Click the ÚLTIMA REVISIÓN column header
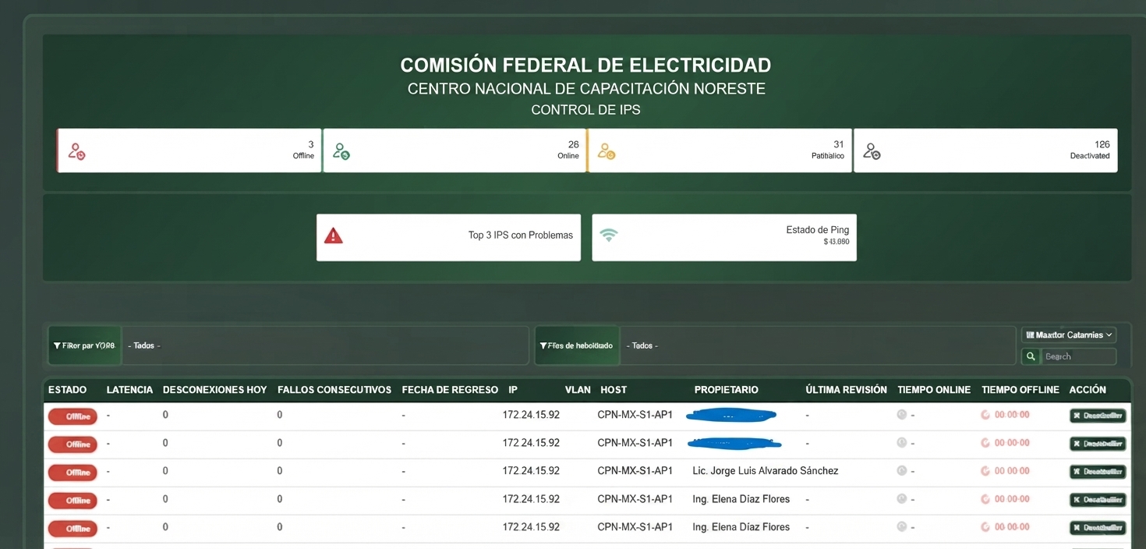Image resolution: width=1146 pixels, height=549 pixels. (x=846, y=390)
